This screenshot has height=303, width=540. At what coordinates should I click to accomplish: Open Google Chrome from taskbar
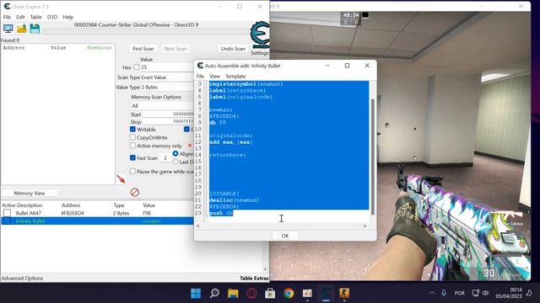coord(289,293)
